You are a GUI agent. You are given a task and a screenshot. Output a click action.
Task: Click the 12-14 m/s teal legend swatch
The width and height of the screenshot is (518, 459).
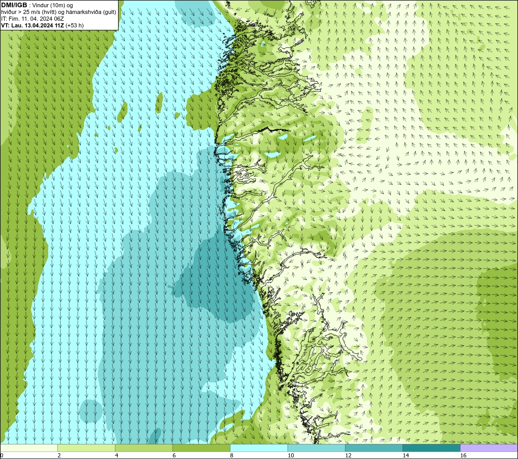(x=373, y=448)
